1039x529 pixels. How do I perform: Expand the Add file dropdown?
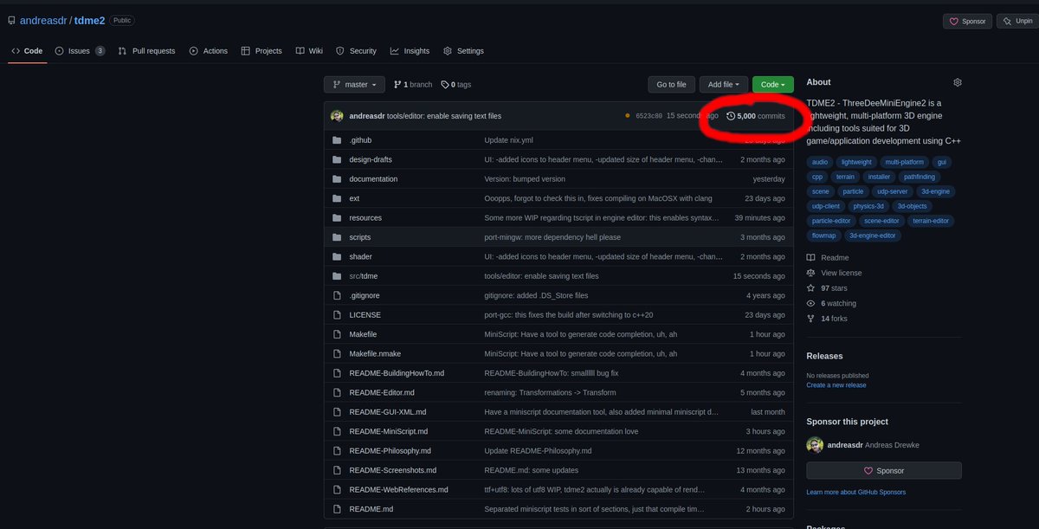coord(724,84)
